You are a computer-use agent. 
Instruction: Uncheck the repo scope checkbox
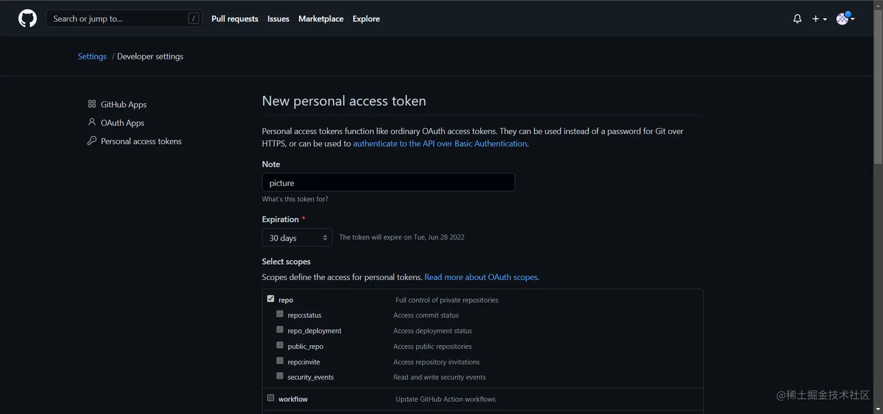[x=270, y=299]
